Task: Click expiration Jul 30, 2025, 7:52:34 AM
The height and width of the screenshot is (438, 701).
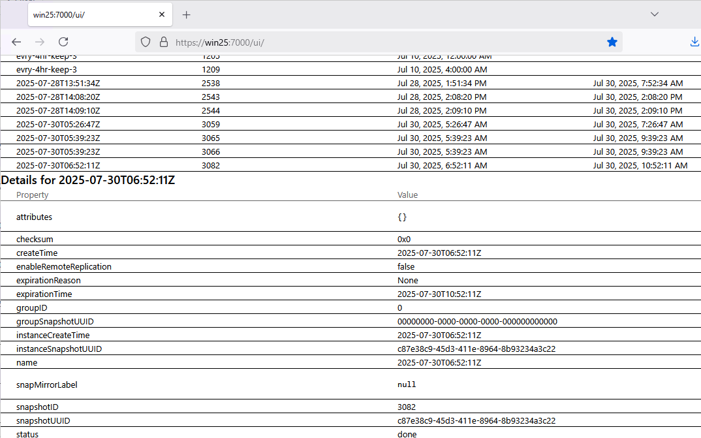Action: pos(638,83)
